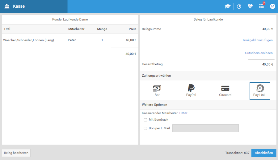This screenshot has height=160, width=278.
Task: Choose PayPal as payment method
Action: click(191, 91)
